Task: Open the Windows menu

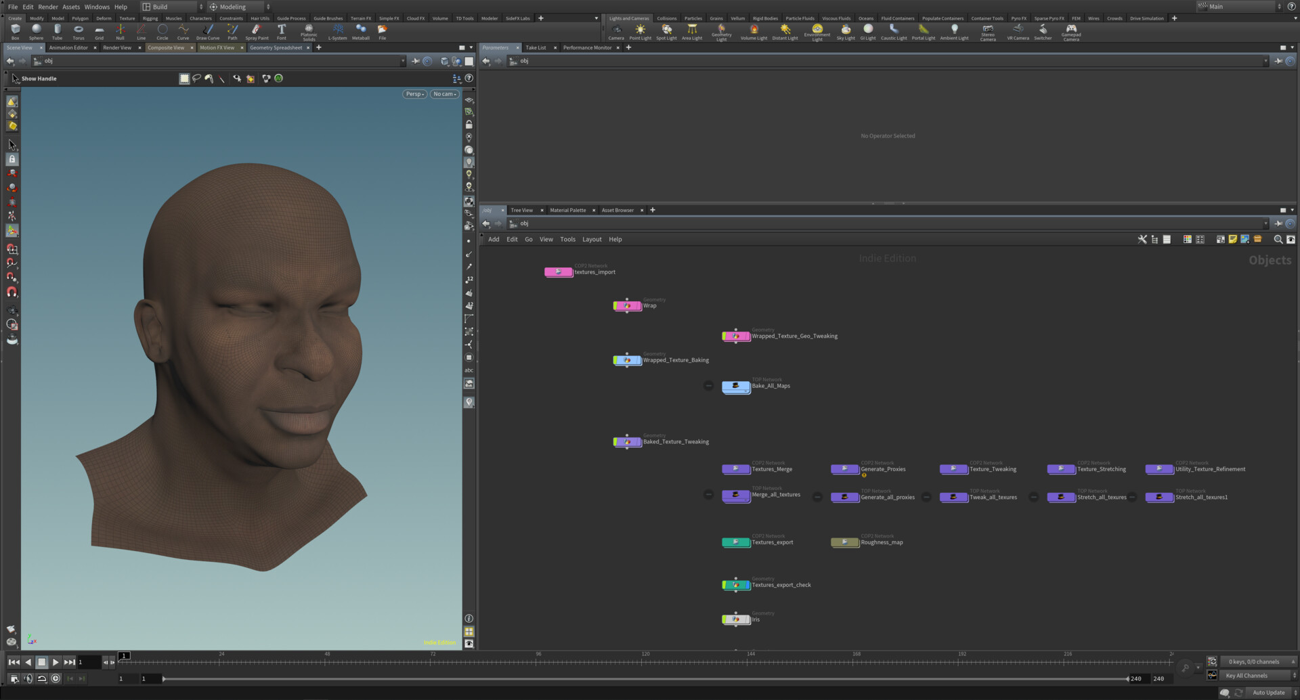Action: click(97, 6)
